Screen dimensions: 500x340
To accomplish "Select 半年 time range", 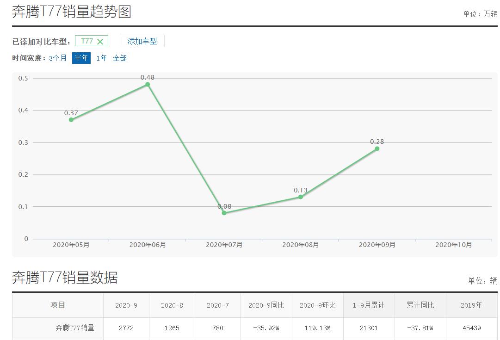I will coord(81,58).
